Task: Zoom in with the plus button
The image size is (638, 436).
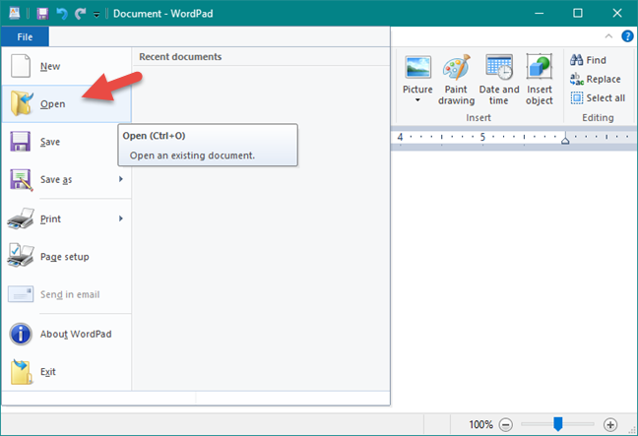Action: pos(609,425)
